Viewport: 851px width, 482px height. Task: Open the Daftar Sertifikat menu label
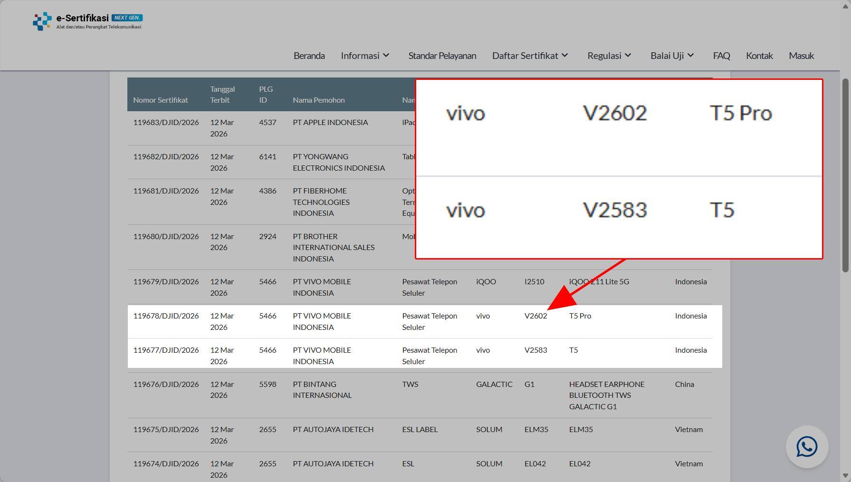[x=525, y=56]
